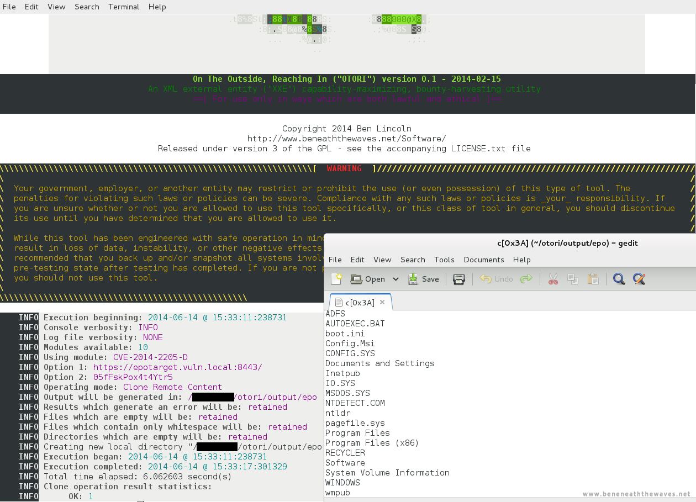696x502 pixels.
Task: Click Log file verbosity NONE value
Action: pos(152,337)
